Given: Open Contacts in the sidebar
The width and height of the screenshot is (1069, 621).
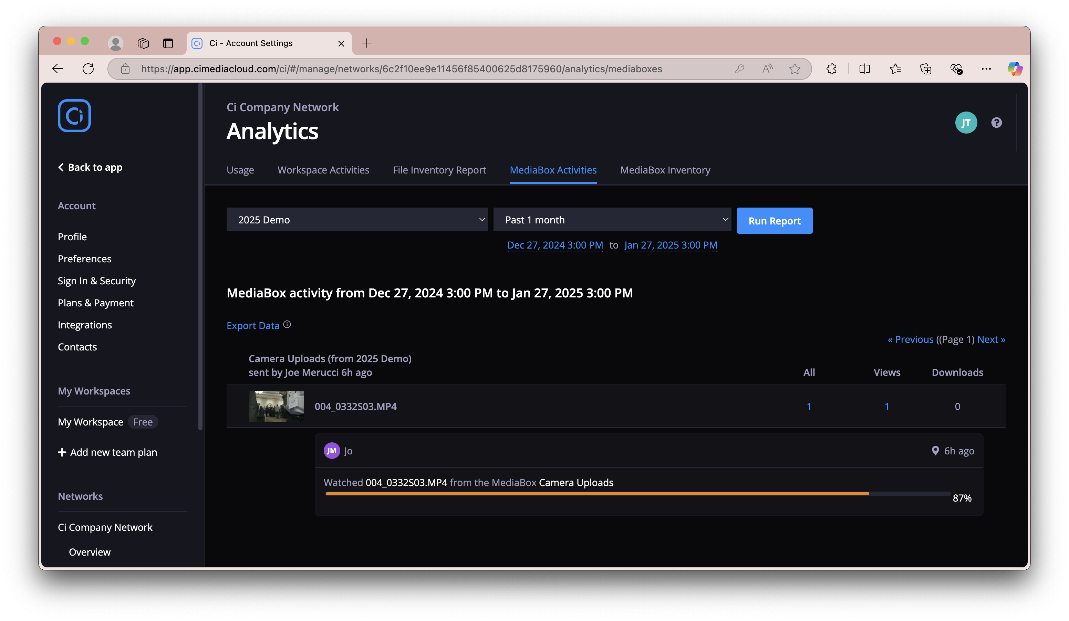Looking at the screenshot, I should 77,347.
